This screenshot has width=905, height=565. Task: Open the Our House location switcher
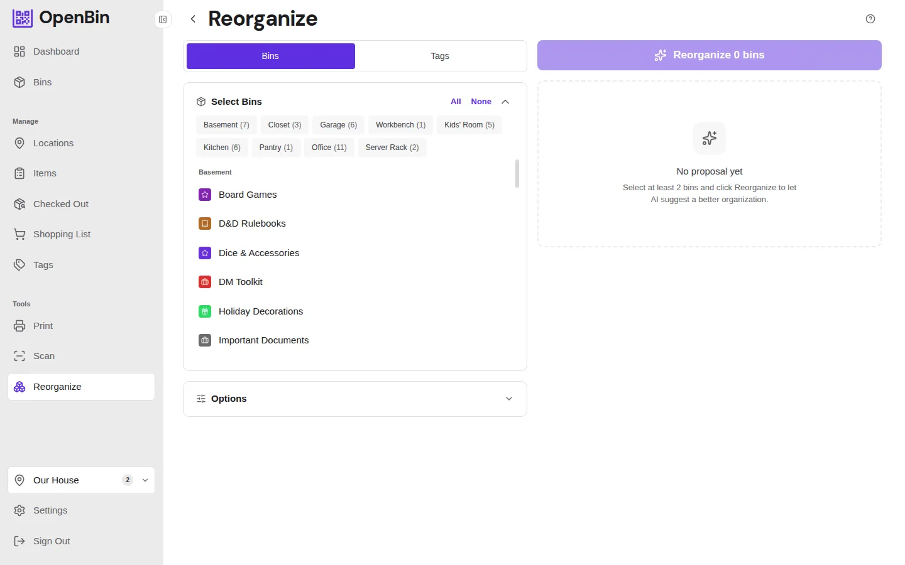[82, 480]
